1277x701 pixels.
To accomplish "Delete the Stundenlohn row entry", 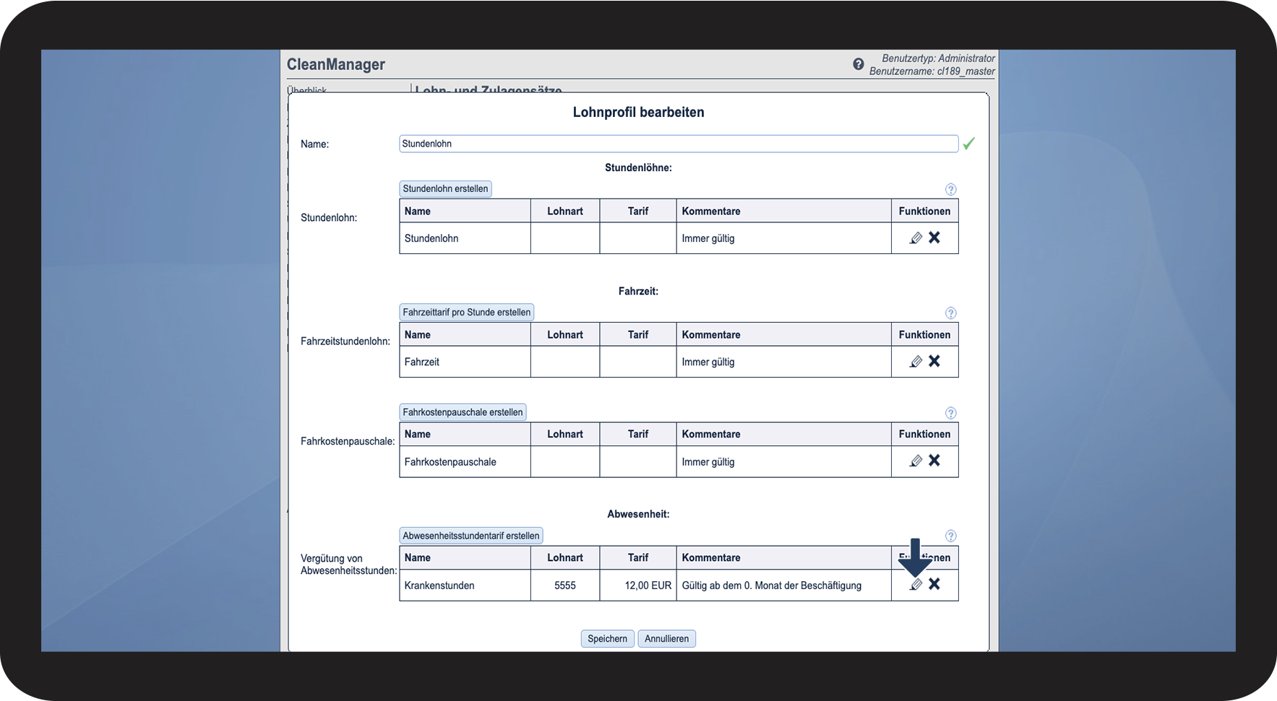I will click(934, 238).
